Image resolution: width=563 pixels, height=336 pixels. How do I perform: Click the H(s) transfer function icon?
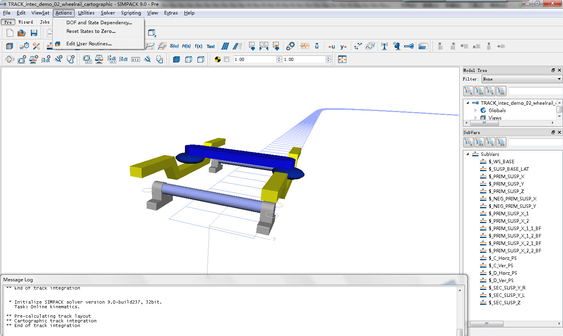click(186, 46)
